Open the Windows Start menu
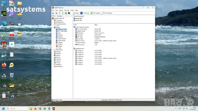This screenshot has height=111, width=198. (x=3, y=109)
